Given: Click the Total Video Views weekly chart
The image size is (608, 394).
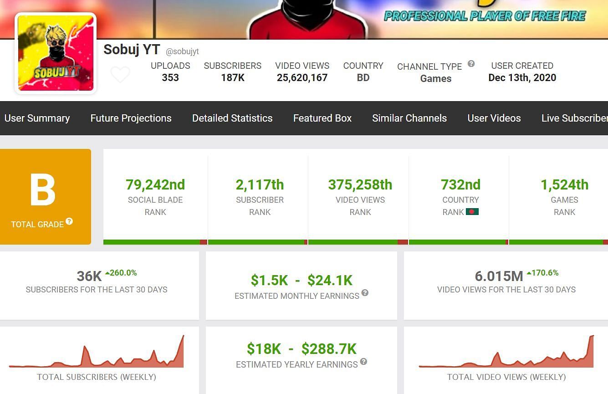Looking at the screenshot, I should (x=506, y=351).
